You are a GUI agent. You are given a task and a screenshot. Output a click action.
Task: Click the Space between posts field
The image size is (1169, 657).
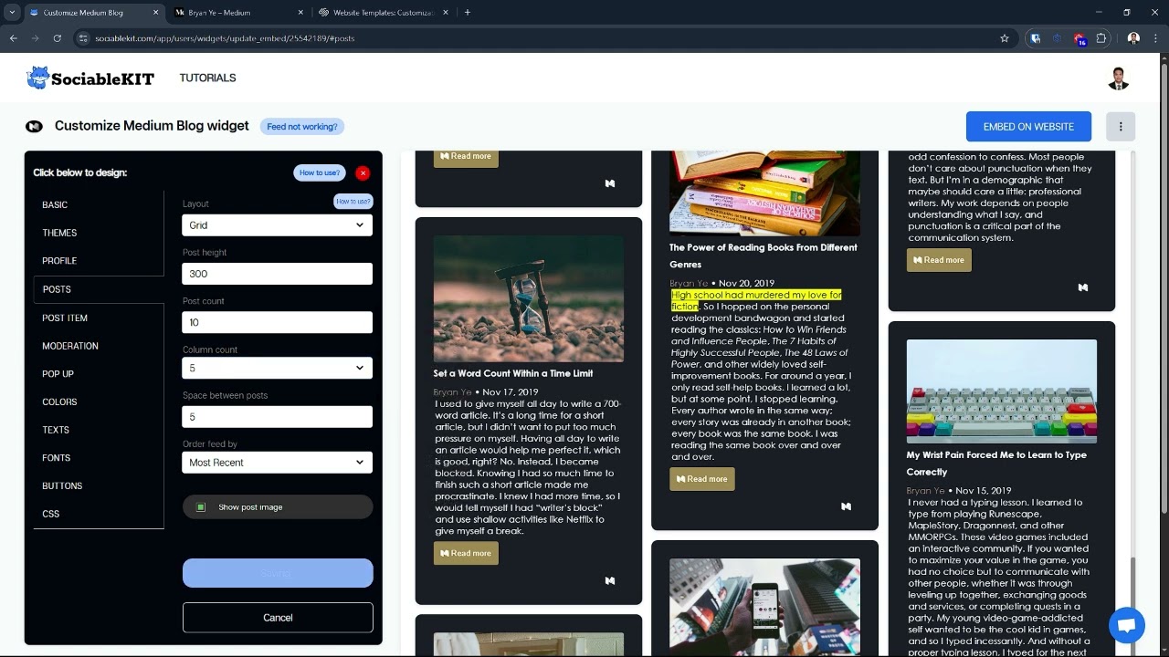point(278,417)
